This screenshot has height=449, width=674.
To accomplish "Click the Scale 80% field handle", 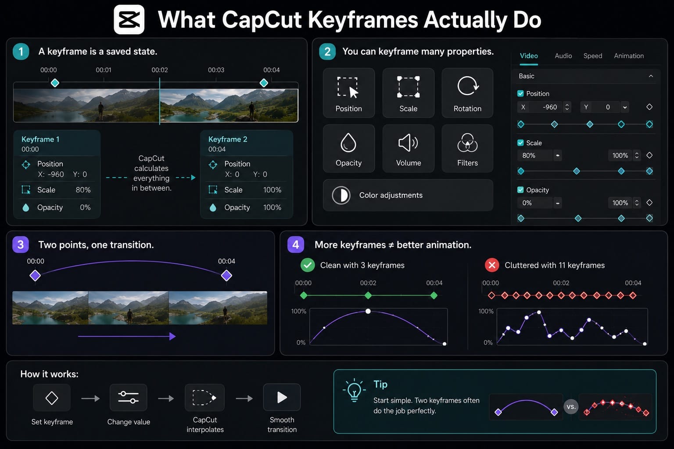I will click(x=557, y=155).
